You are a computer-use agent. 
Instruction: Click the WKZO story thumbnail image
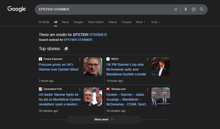point(161,67)
